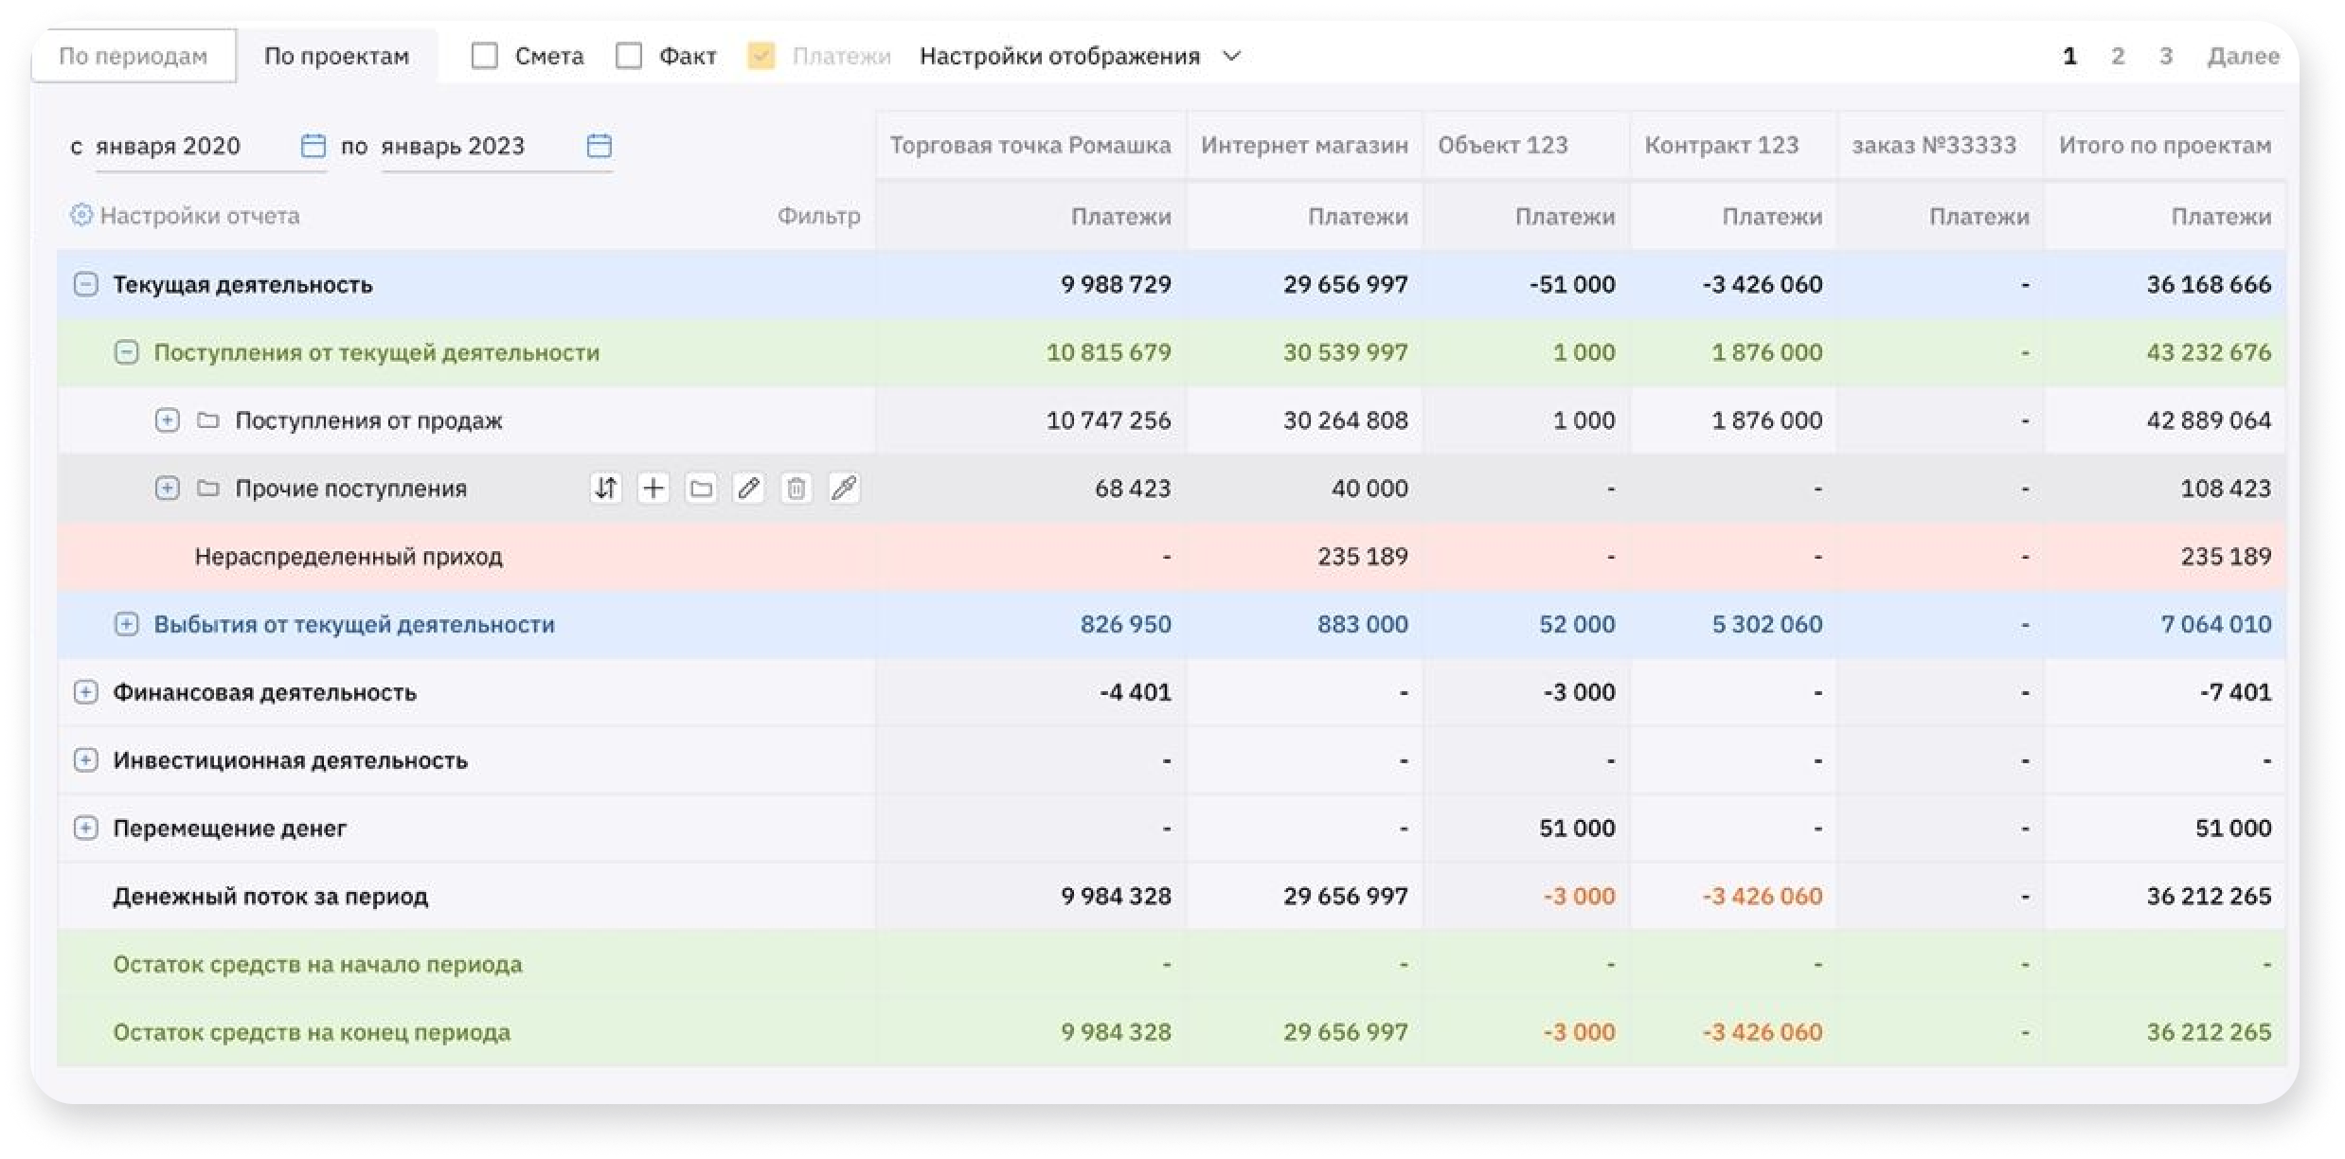Click the gear icon next to Настройки отчета
The image size is (2345, 1159).
pos(81,216)
